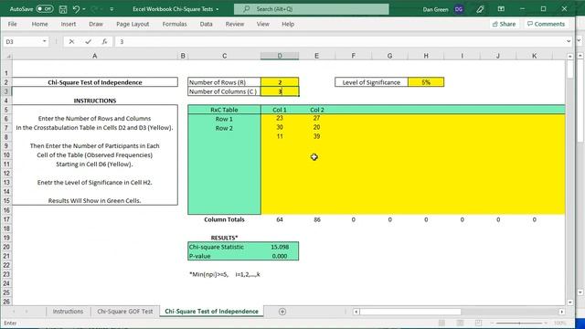
Task: Cancel the cell entry with X icon
Action: click(x=71, y=42)
